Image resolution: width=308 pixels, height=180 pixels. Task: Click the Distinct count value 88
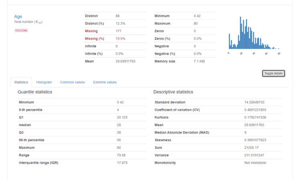pos(118,16)
